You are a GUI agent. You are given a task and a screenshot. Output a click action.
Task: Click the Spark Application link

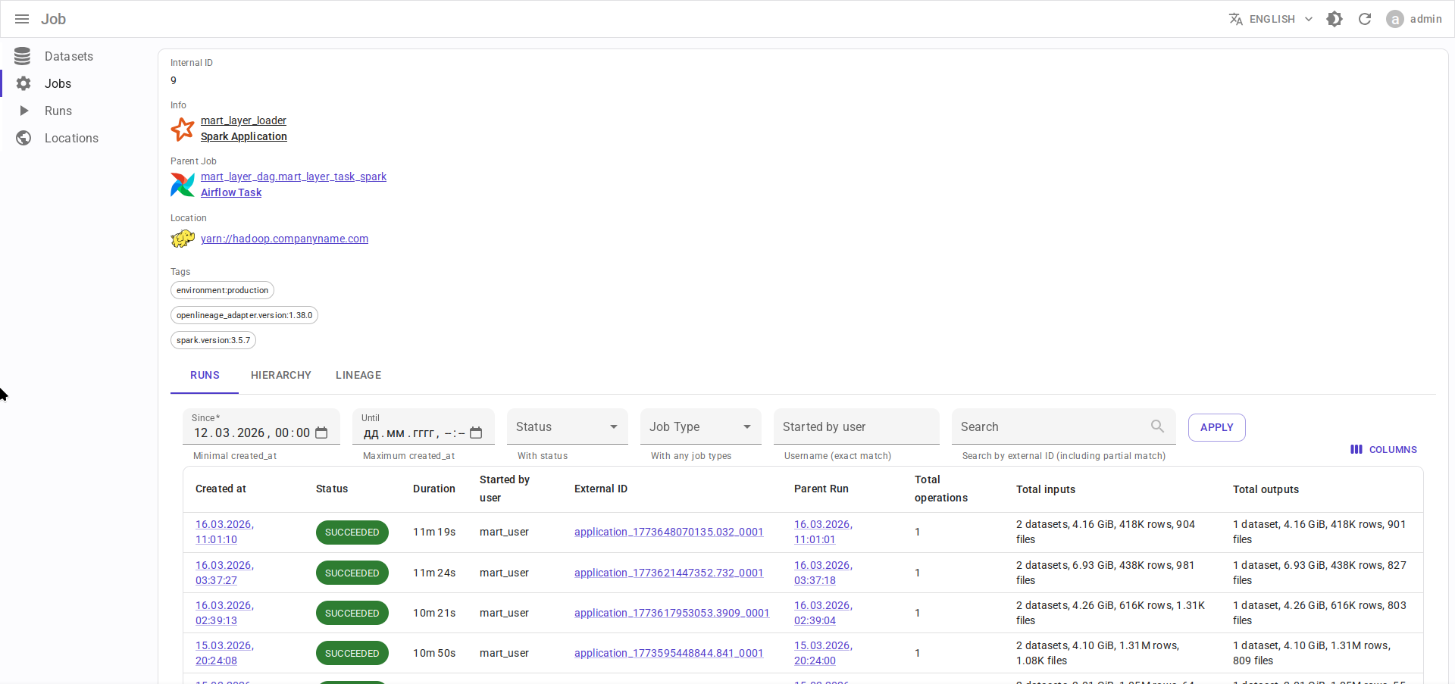[x=244, y=136]
